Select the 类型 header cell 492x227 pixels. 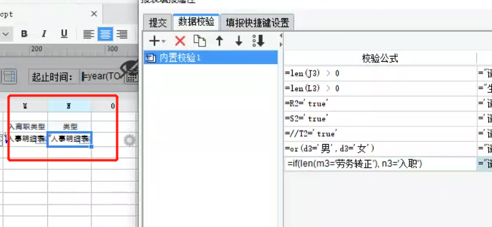coord(70,126)
